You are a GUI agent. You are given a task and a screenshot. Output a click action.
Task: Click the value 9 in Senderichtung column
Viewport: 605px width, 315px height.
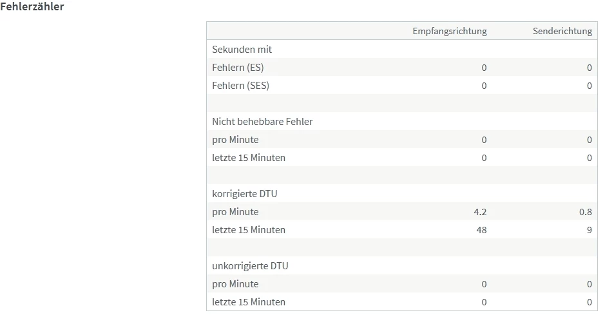[x=589, y=230]
